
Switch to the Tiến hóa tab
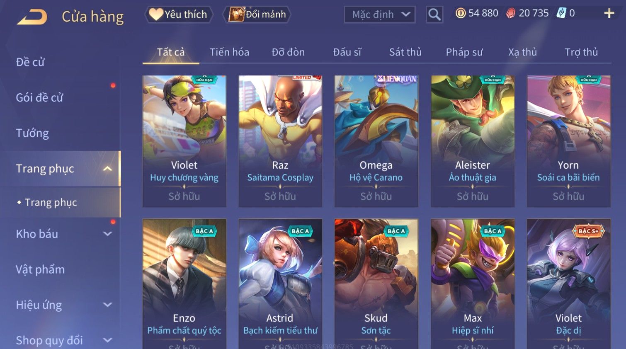click(229, 52)
